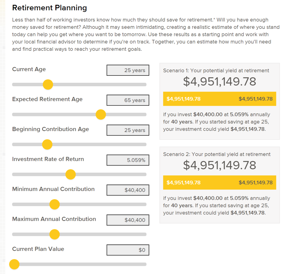Click the large Scenario 2 yield amount

[220, 165]
